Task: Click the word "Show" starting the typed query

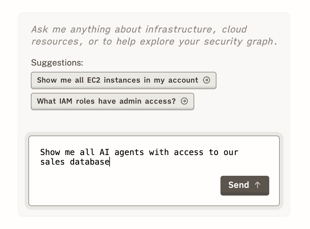Action: pyautogui.click(x=50, y=152)
